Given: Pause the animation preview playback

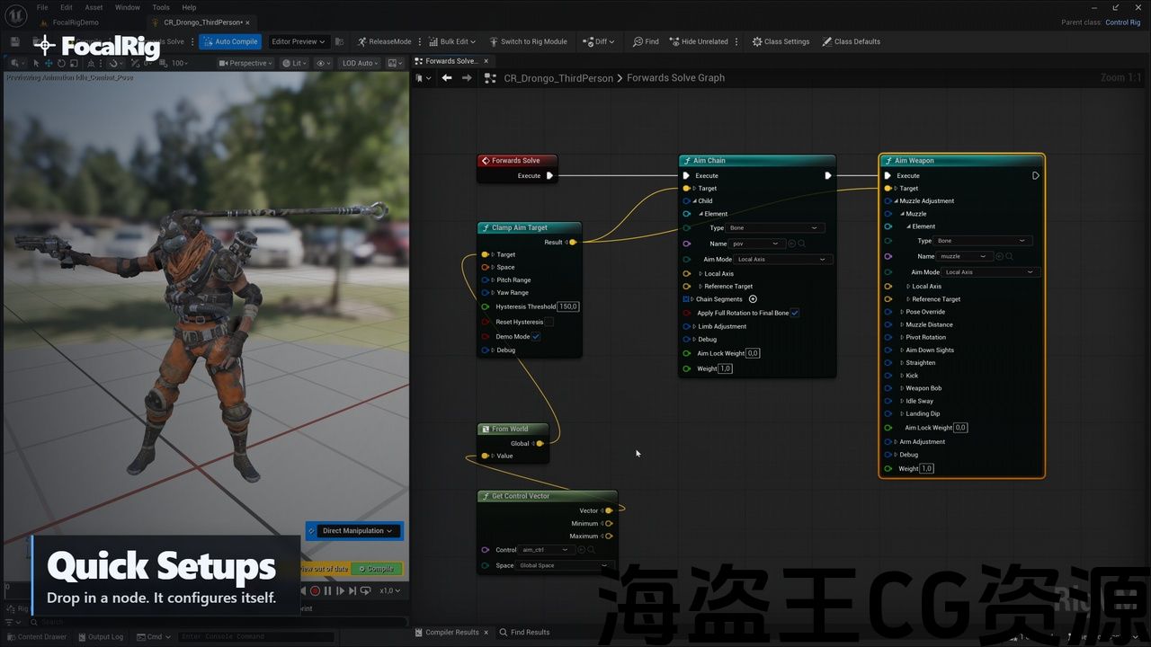Looking at the screenshot, I should pyautogui.click(x=327, y=590).
